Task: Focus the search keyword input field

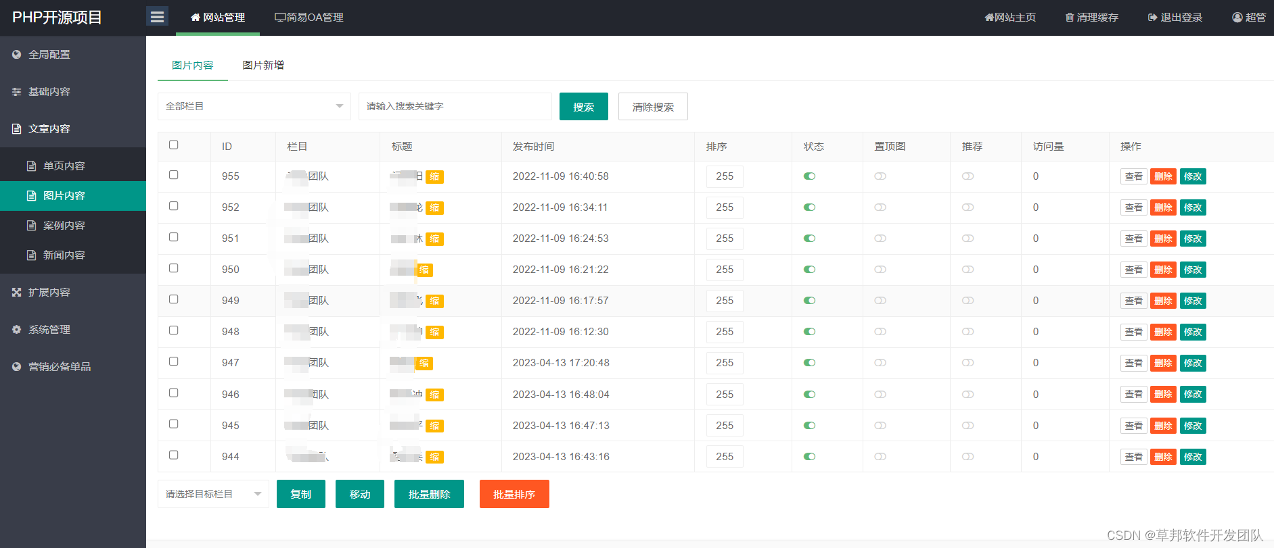Action: [x=455, y=107]
